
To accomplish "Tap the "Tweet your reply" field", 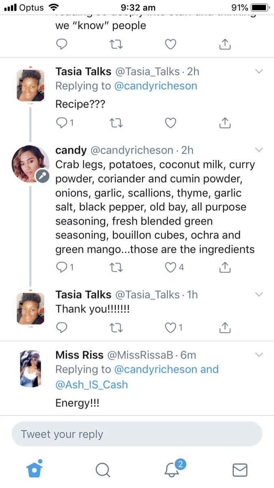I will coord(137,434).
